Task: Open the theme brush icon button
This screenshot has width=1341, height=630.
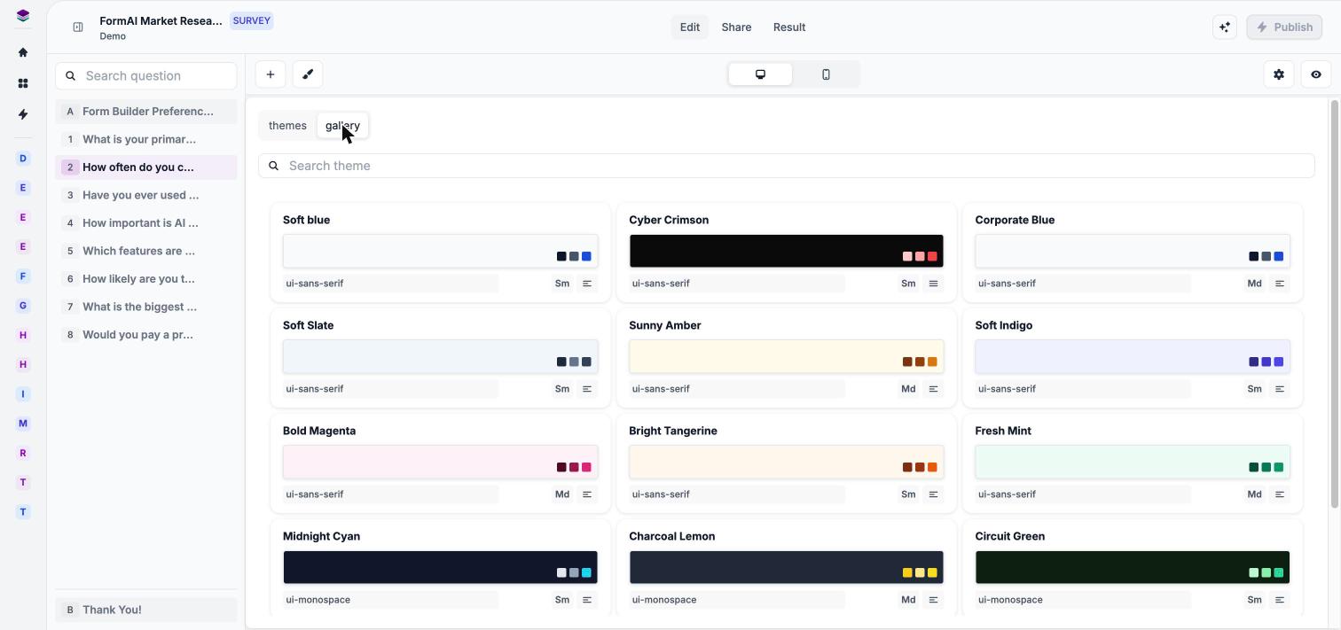Action: [x=308, y=74]
